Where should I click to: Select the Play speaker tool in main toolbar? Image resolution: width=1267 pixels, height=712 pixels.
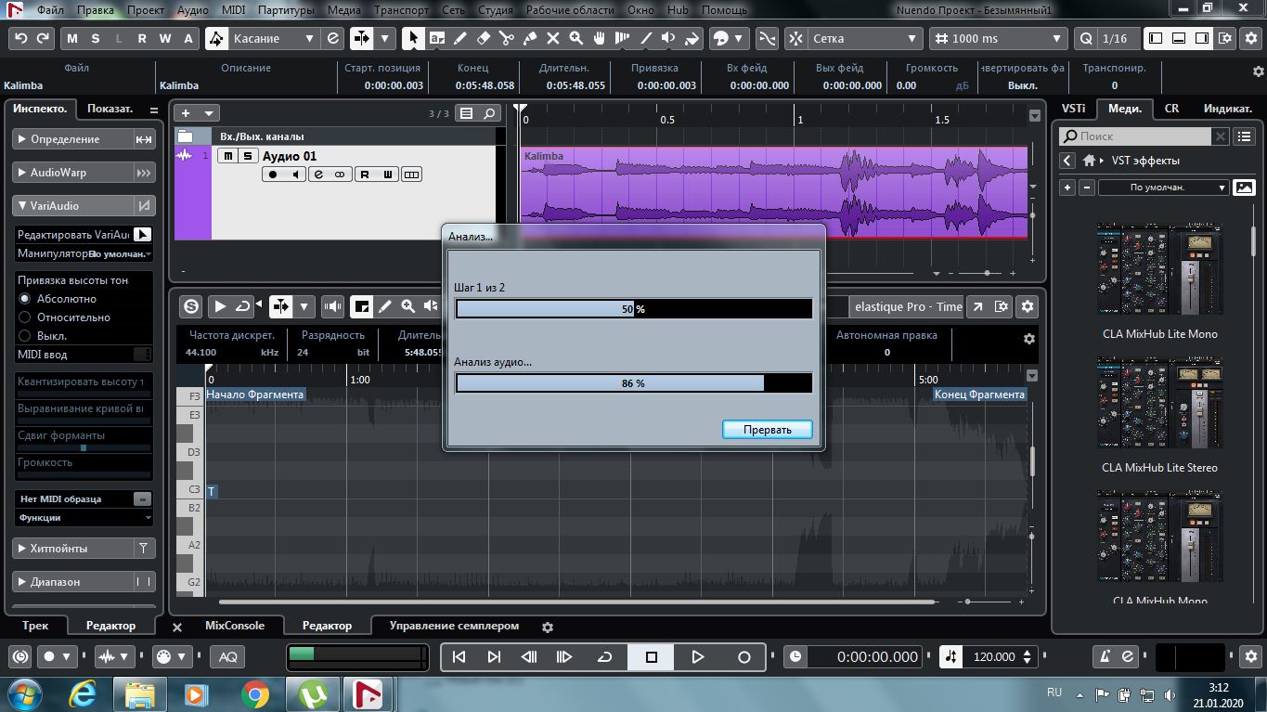pyautogui.click(x=669, y=38)
